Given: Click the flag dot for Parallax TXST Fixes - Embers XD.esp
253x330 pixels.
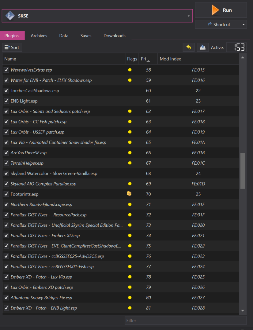Looking at the screenshot, I should pos(130,236).
